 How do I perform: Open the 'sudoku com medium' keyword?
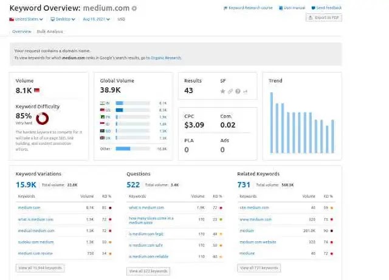[x=35, y=242]
